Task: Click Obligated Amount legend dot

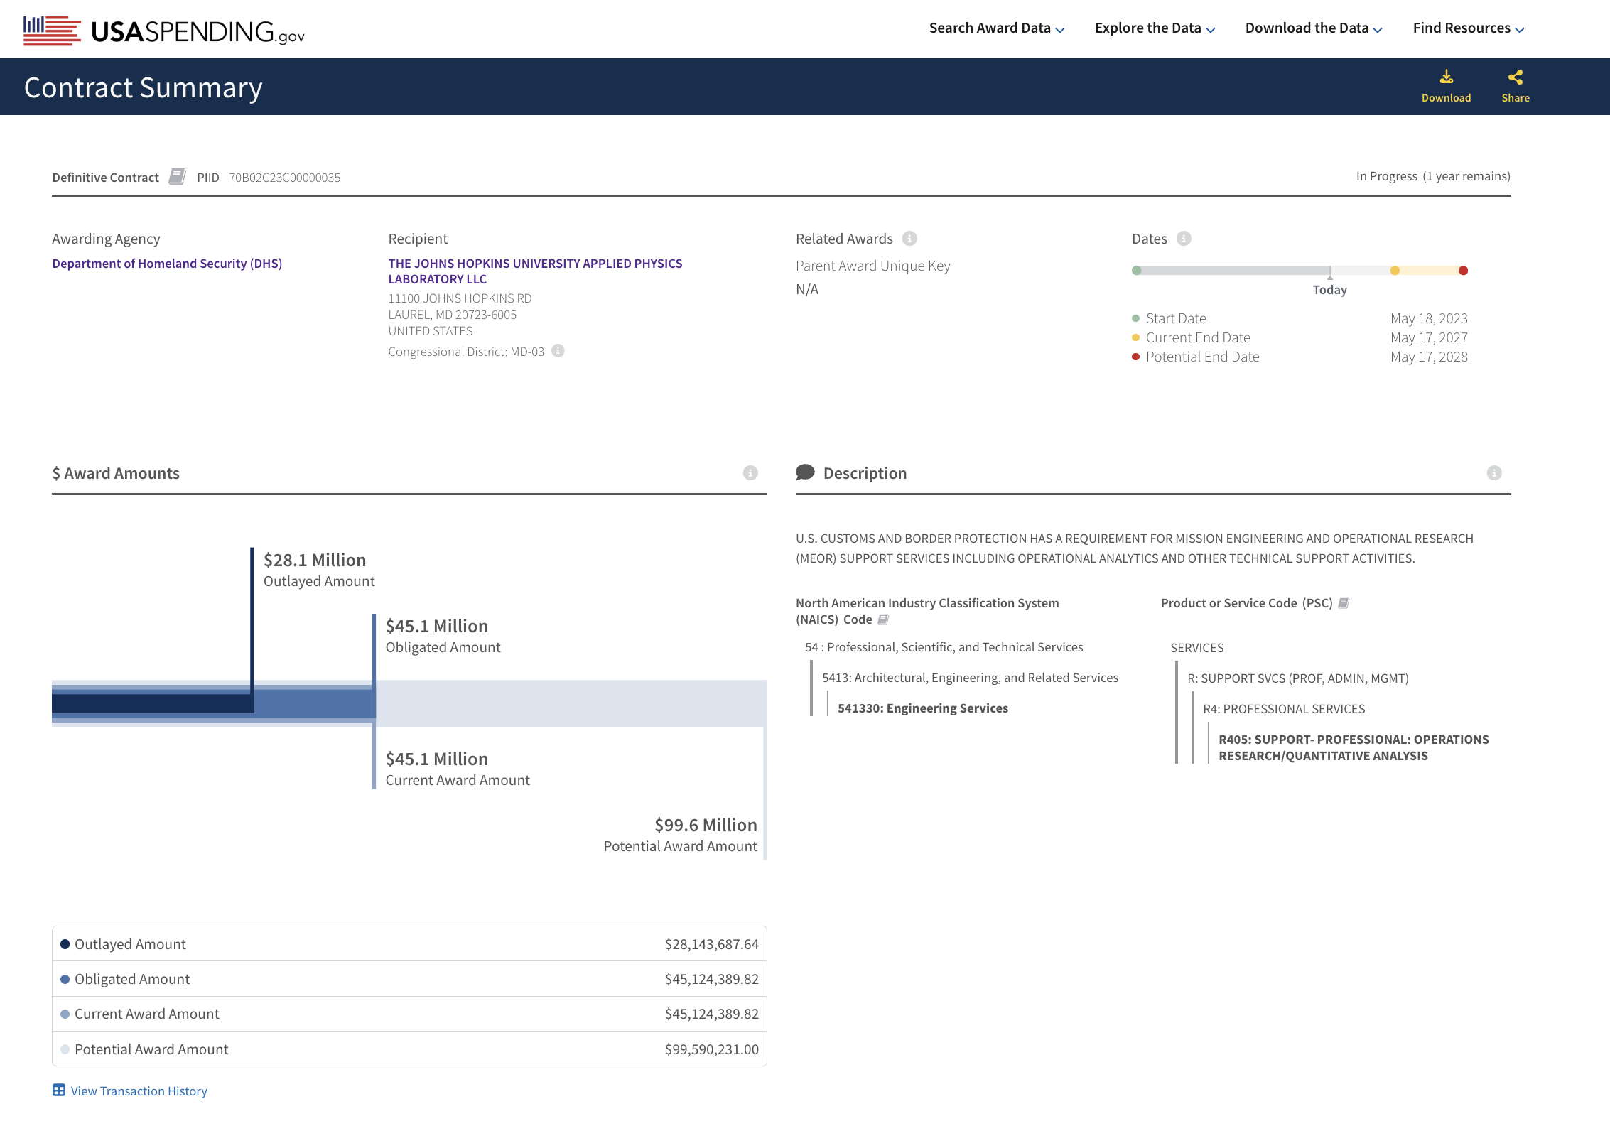Action: (x=65, y=979)
